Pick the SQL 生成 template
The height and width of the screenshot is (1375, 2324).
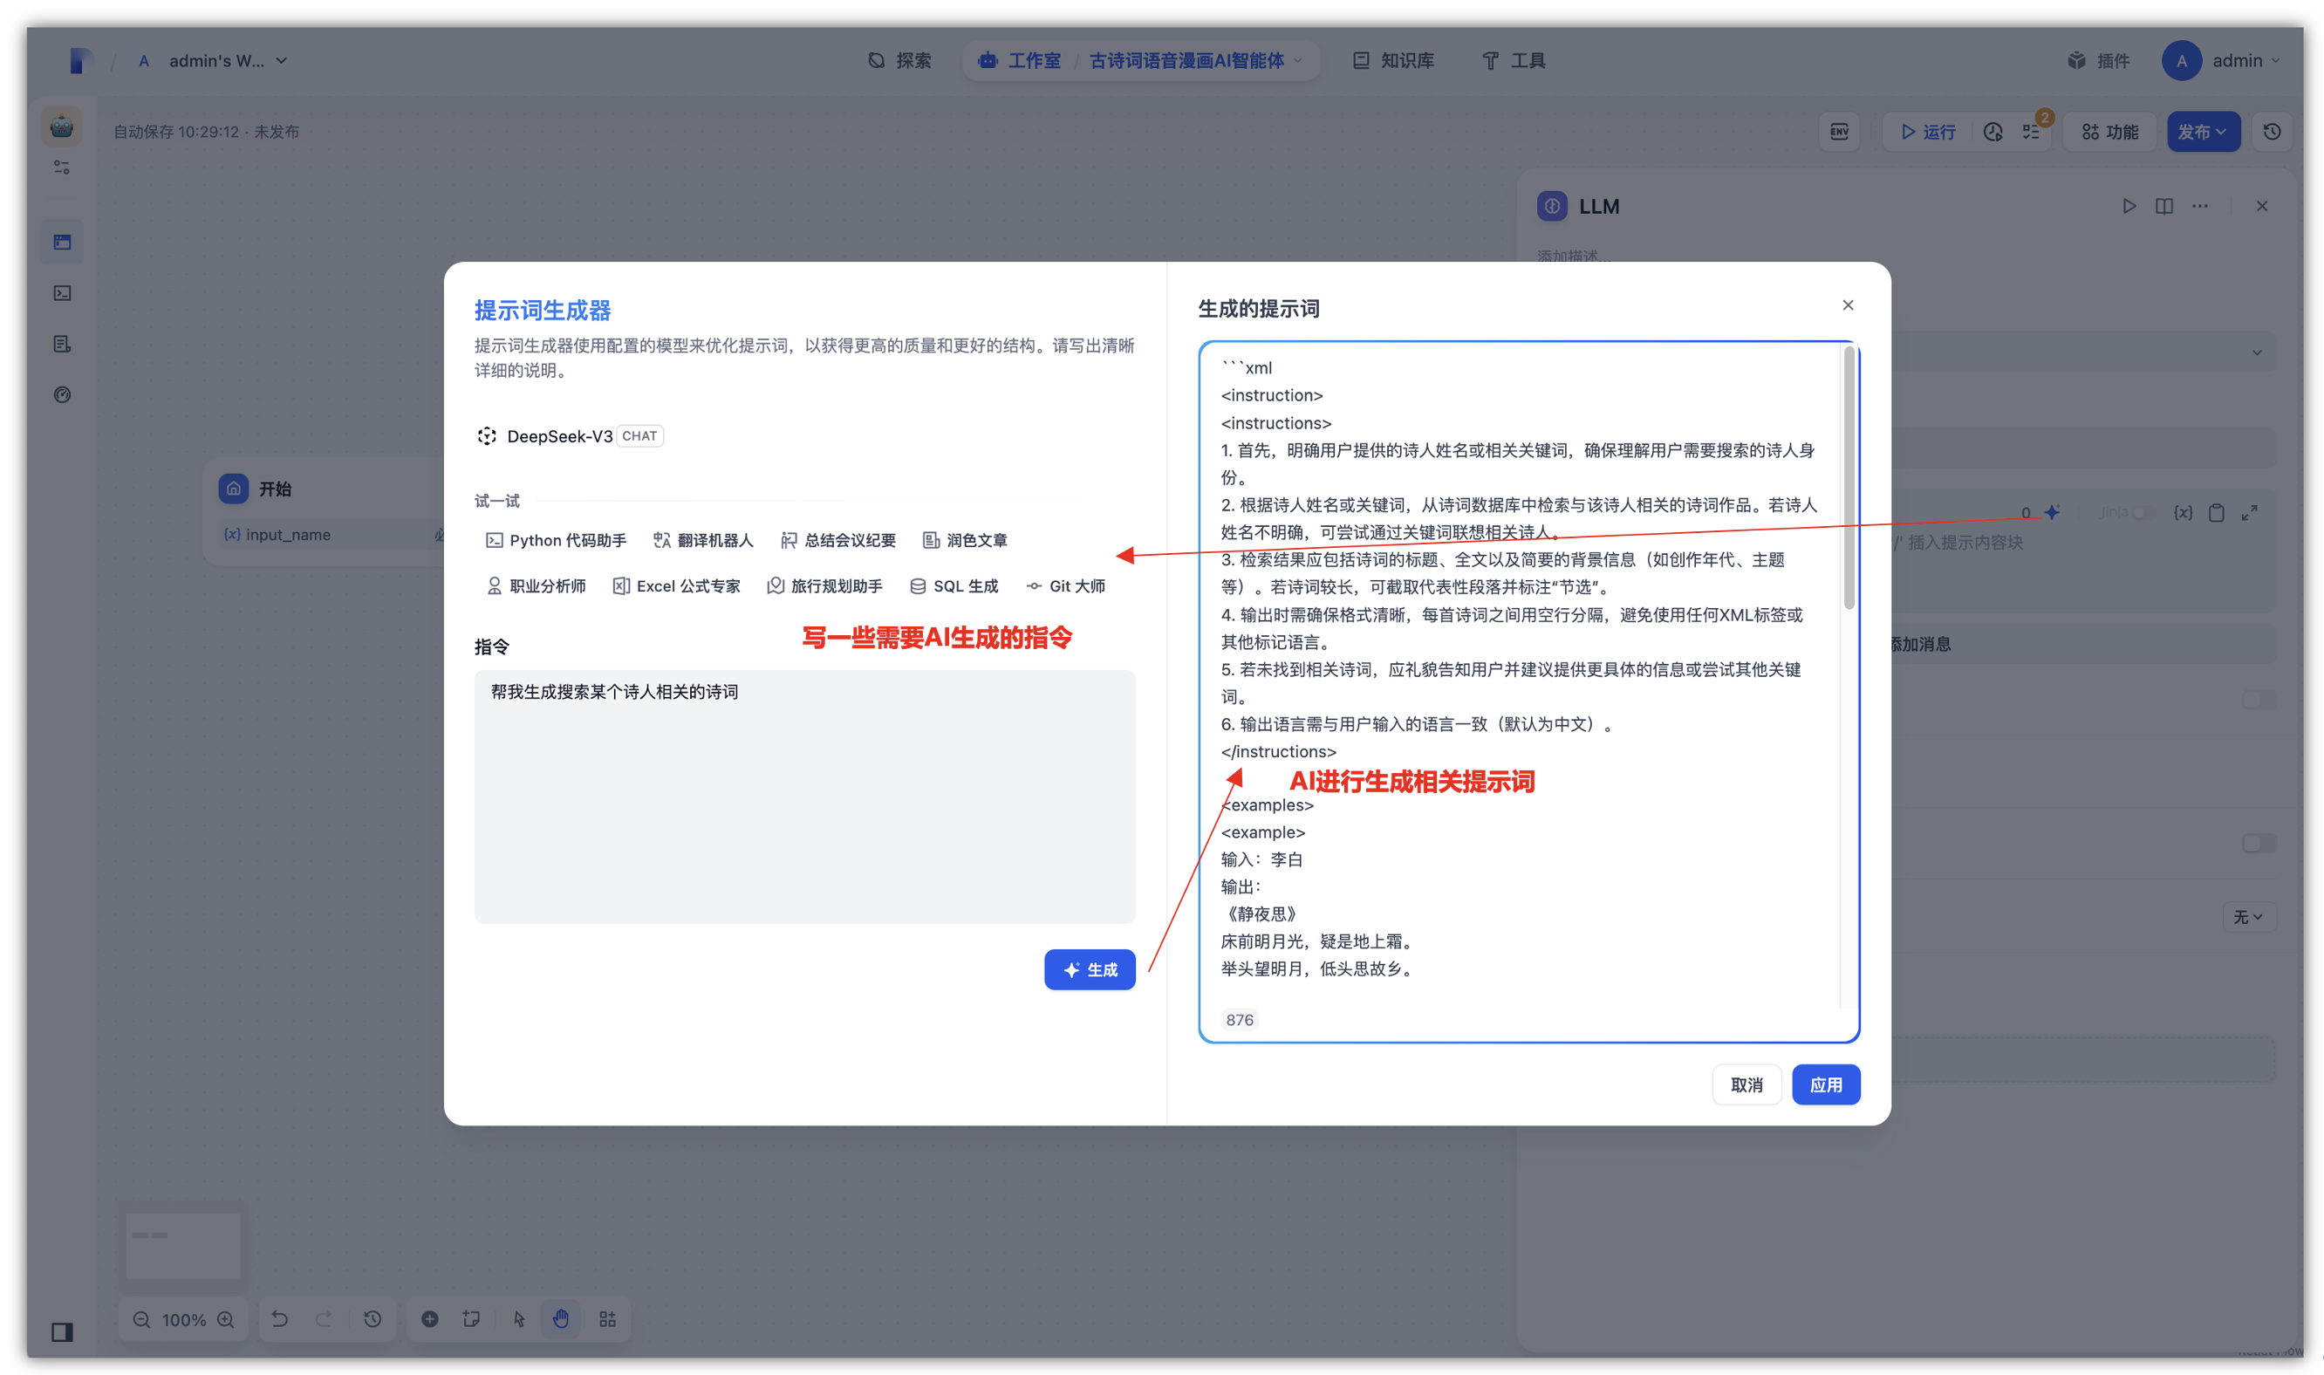(x=954, y=585)
